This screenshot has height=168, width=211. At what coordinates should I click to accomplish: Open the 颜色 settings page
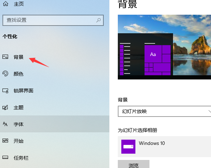(18, 74)
